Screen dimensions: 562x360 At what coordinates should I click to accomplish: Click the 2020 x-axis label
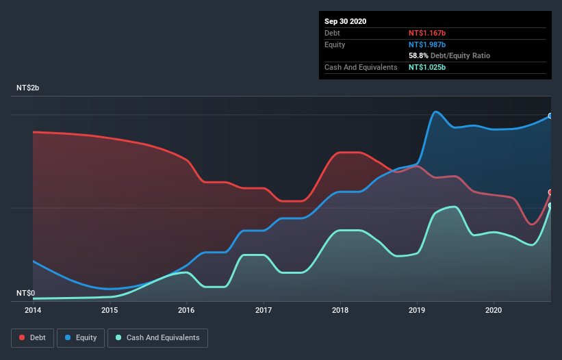[494, 310]
